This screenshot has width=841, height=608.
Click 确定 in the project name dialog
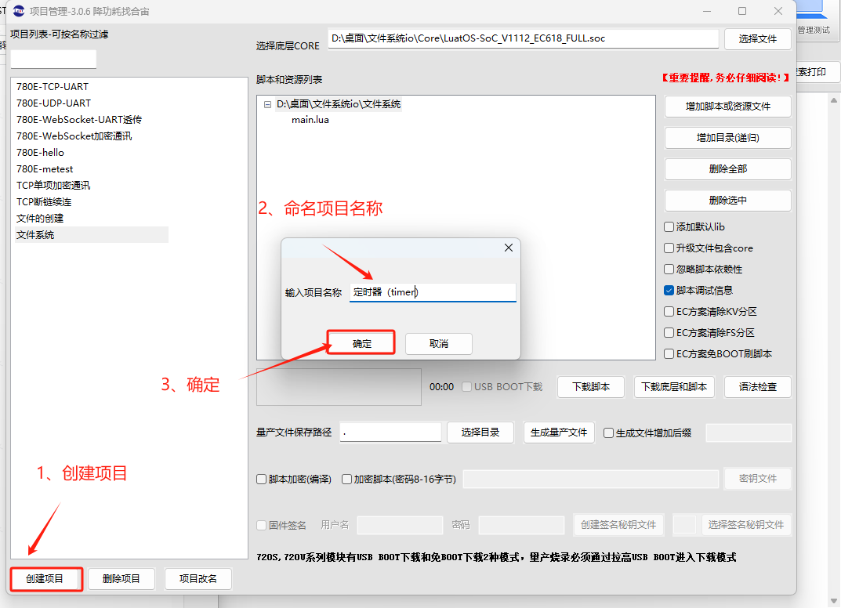click(x=361, y=343)
